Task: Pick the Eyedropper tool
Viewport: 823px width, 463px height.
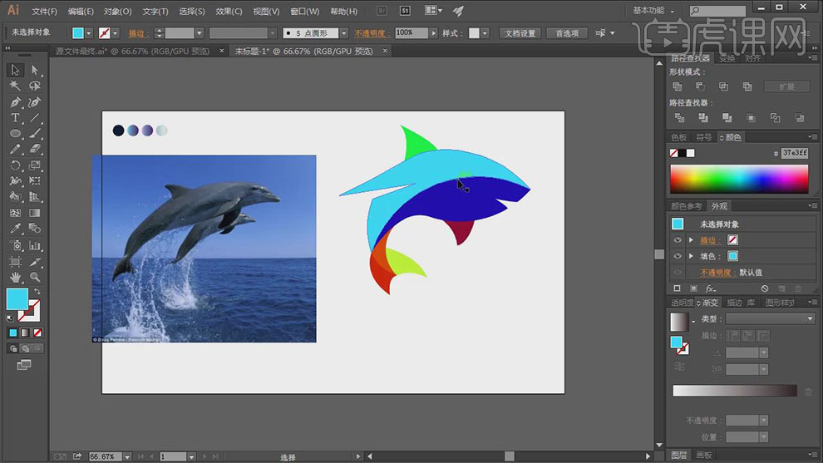Action: pyautogui.click(x=15, y=229)
